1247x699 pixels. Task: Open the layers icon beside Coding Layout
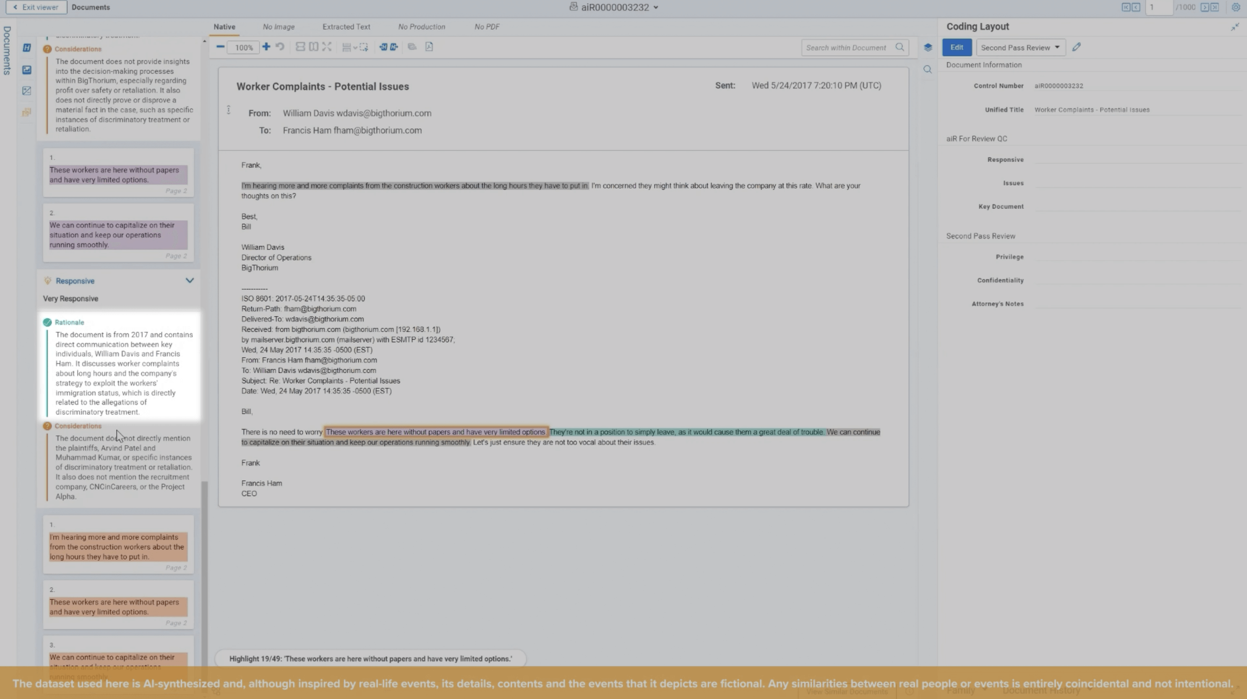click(x=928, y=47)
